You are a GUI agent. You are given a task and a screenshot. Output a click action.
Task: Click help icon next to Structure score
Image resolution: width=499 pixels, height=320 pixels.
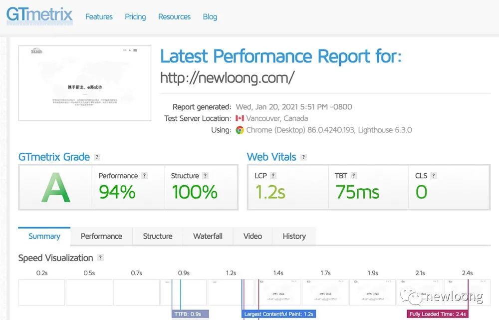[x=205, y=176]
